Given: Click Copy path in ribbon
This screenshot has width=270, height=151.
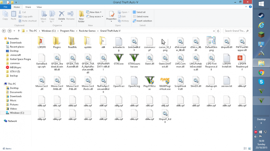Looking at the screenshot, I should click(x=25, y=16).
